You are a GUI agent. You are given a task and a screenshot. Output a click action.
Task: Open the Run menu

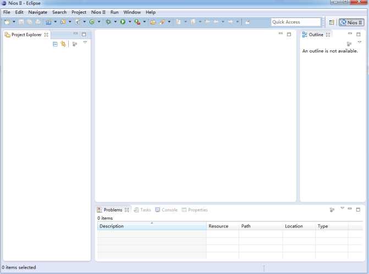(x=114, y=12)
